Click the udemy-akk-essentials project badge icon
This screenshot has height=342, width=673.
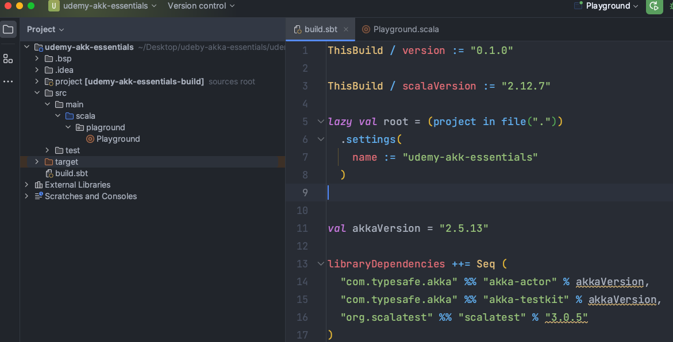point(53,6)
